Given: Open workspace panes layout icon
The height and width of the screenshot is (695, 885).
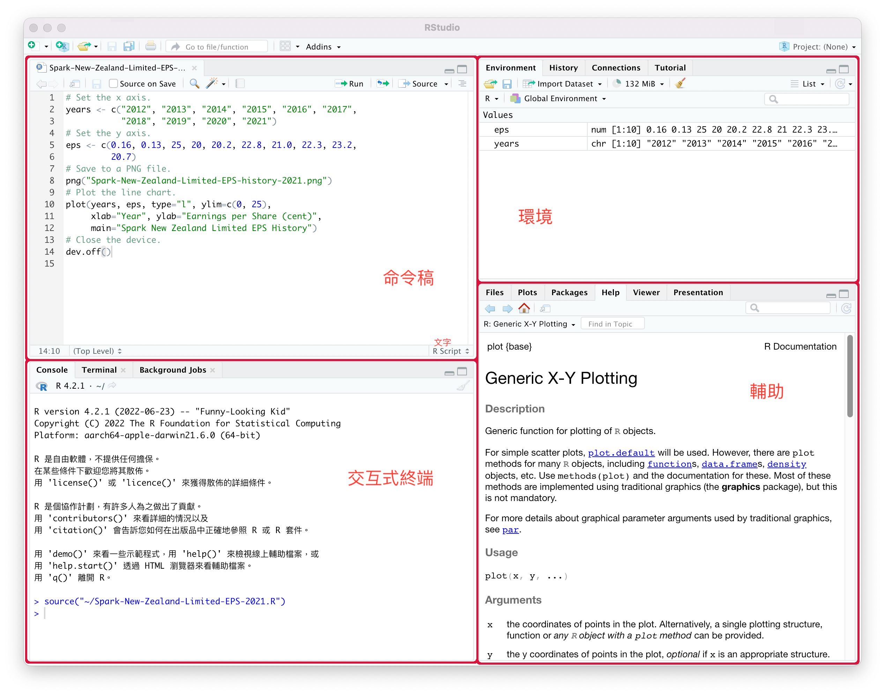Looking at the screenshot, I should click(285, 46).
